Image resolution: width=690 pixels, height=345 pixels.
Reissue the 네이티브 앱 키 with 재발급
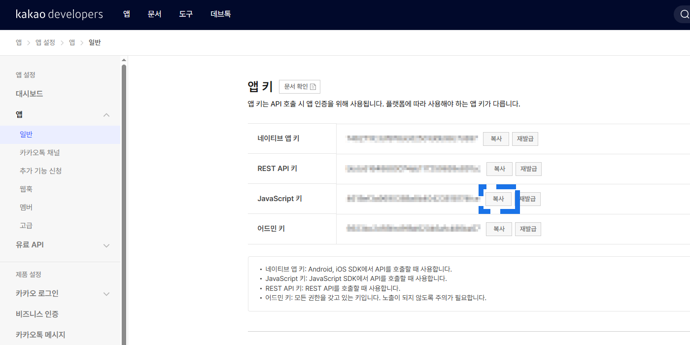[x=525, y=139]
